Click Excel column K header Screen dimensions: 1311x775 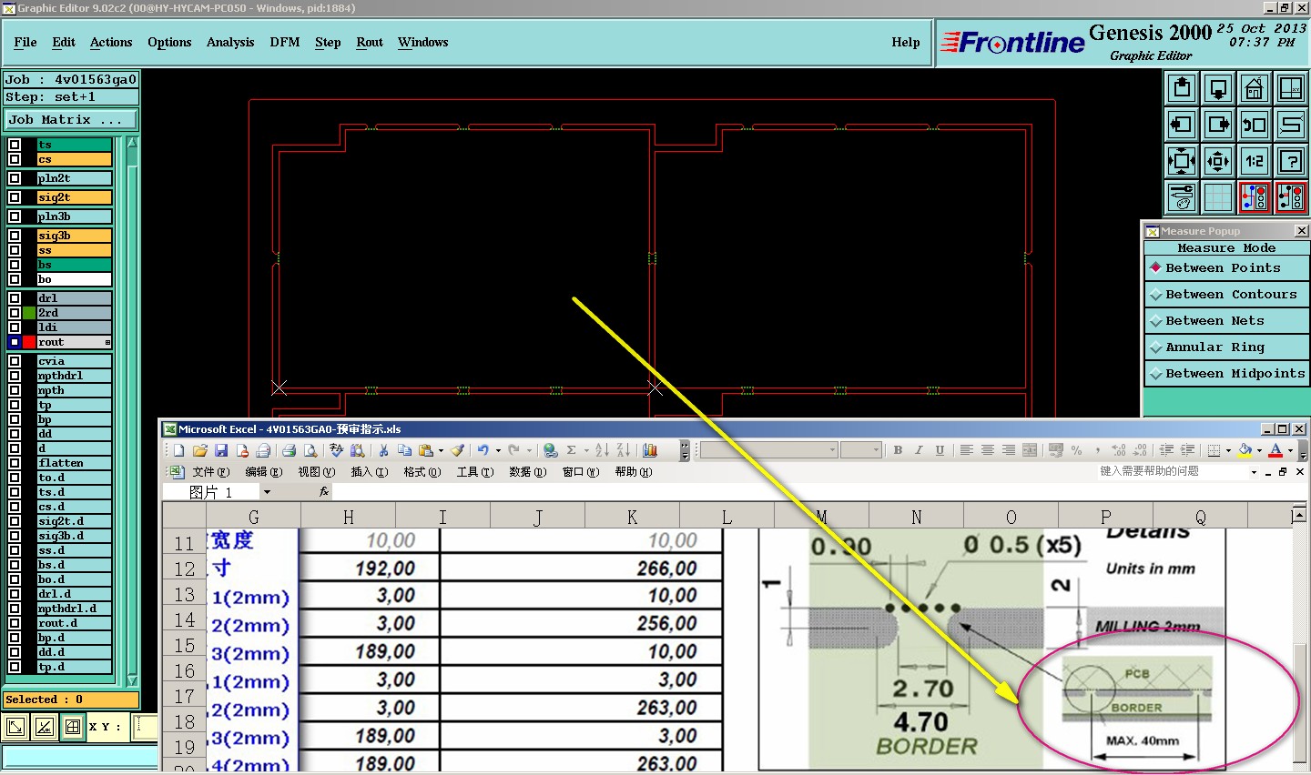[x=632, y=518]
